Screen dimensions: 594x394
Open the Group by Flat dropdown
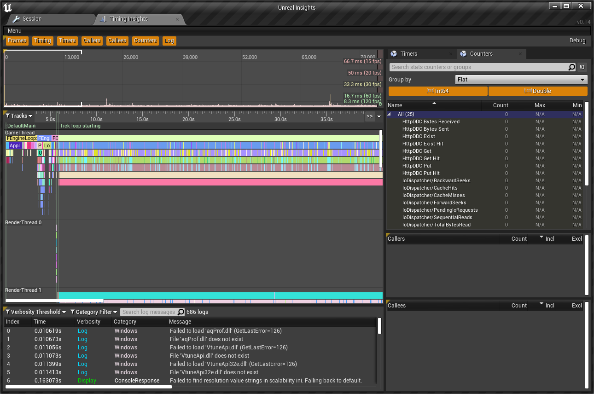point(521,80)
